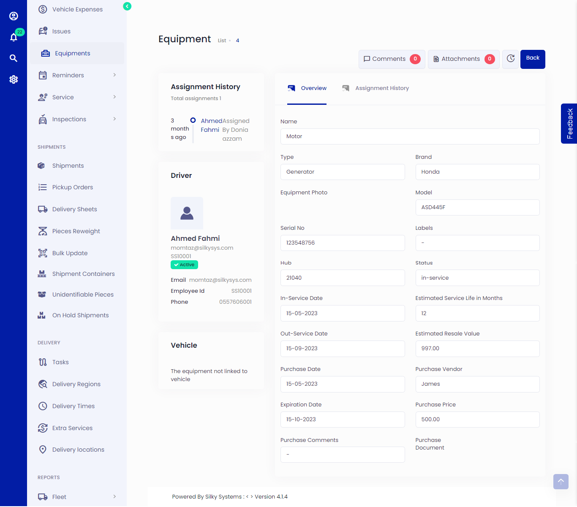Click the scroll-to-top arrow button

pyautogui.click(x=561, y=481)
